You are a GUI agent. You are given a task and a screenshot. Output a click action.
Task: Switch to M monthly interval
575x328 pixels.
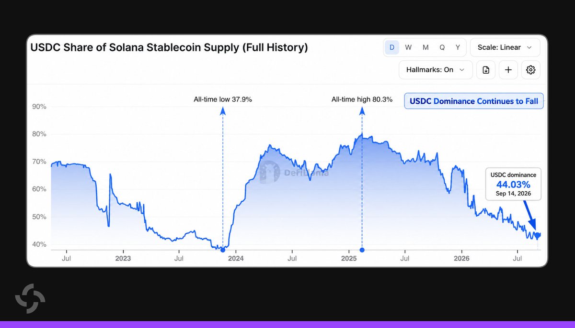click(425, 47)
